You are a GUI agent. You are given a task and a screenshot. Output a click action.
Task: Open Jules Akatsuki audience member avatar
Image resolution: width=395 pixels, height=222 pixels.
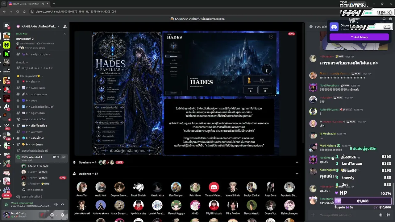pos(82,205)
